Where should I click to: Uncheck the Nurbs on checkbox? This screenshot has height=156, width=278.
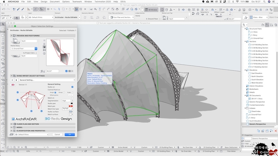72,87
